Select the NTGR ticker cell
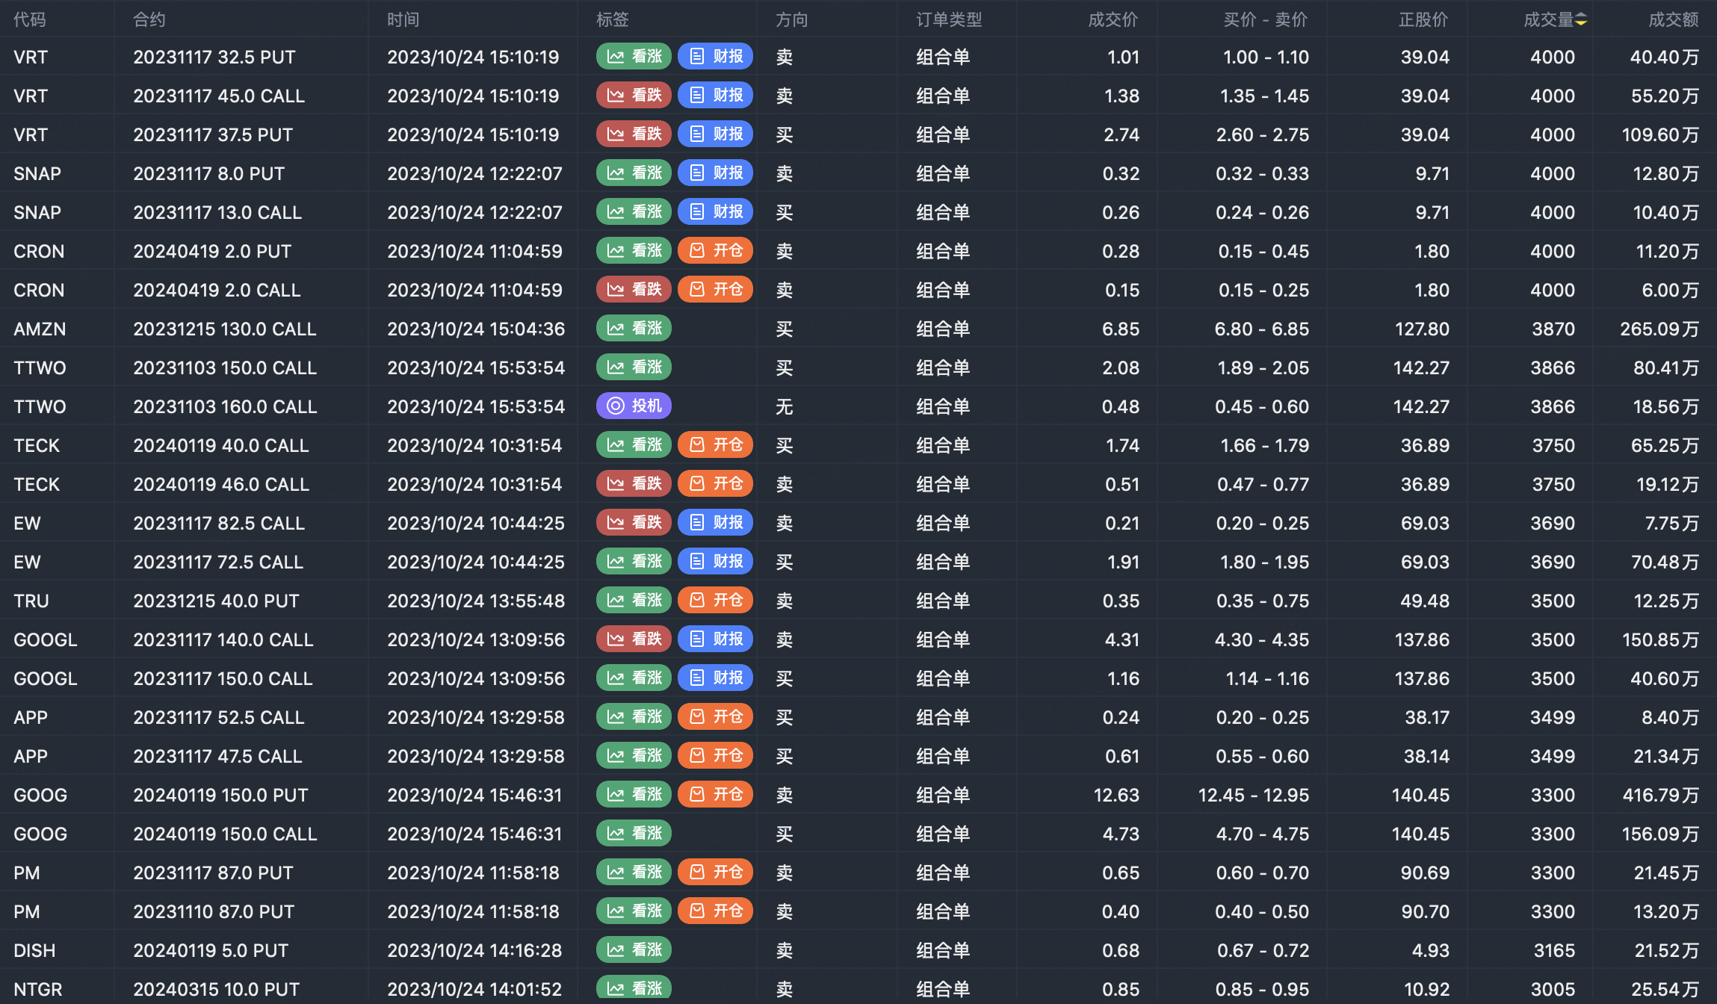The image size is (1717, 1004). (x=38, y=990)
